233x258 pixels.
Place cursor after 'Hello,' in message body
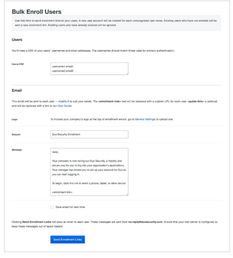pyautogui.click(x=59, y=152)
